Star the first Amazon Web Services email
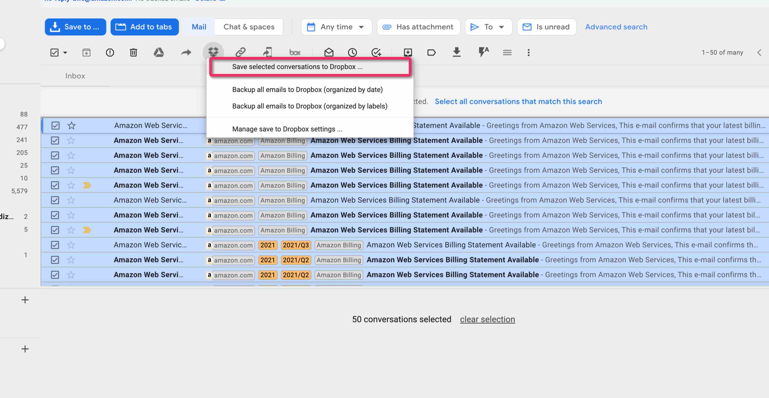This screenshot has height=398, width=769. click(71, 126)
